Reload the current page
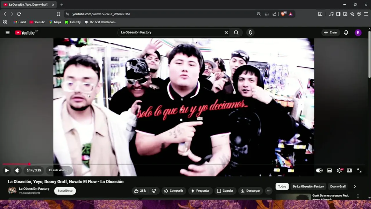The width and height of the screenshot is (371, 209). click(x=19, y=14)
